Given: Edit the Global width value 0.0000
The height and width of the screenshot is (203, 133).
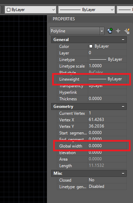Looking at the screenshot, I should click(107, 146).
